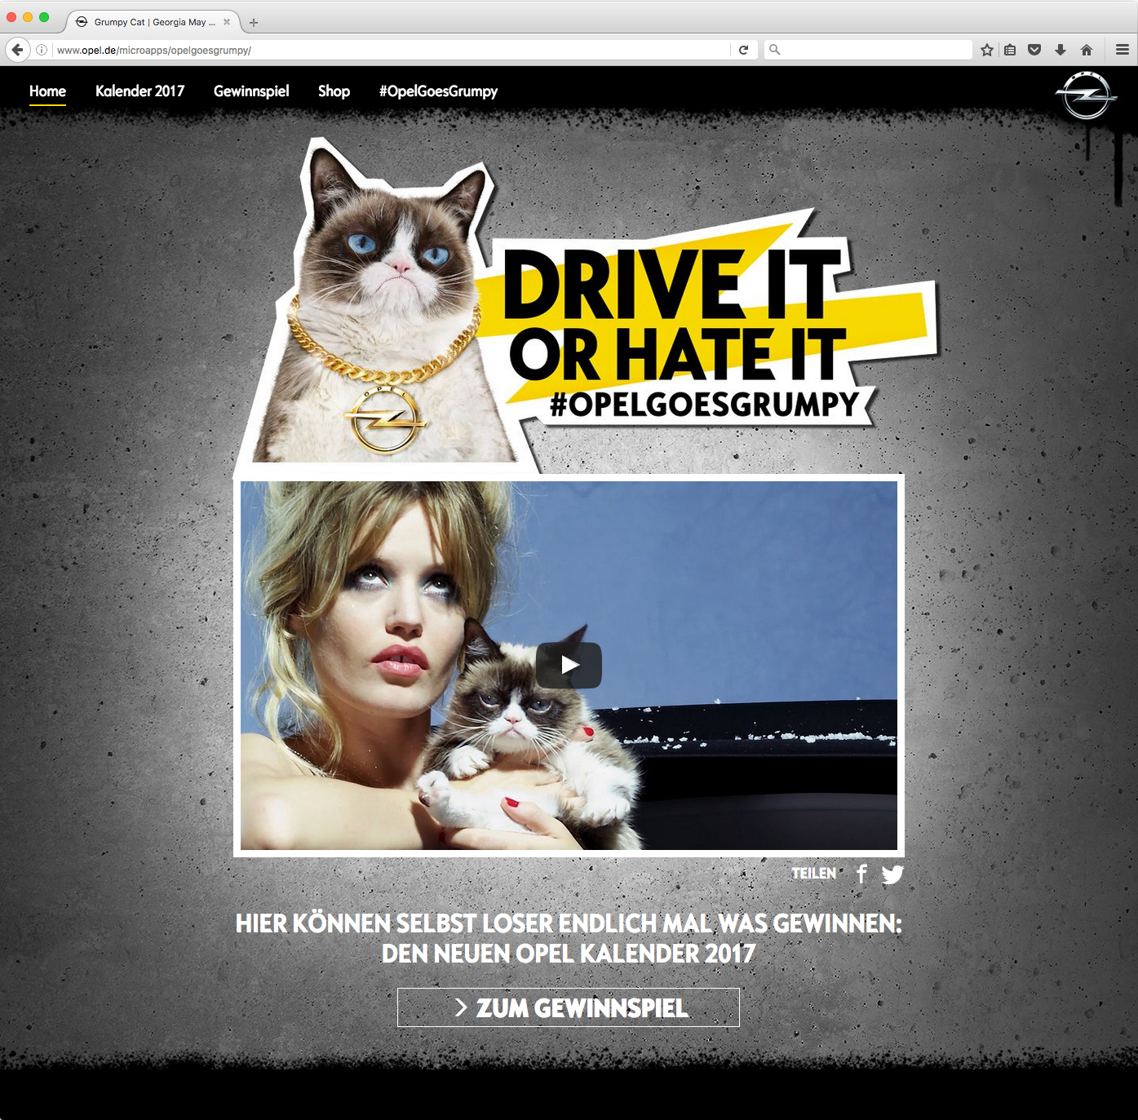Open the bookmarks list icon

[x=1010, y=50]
